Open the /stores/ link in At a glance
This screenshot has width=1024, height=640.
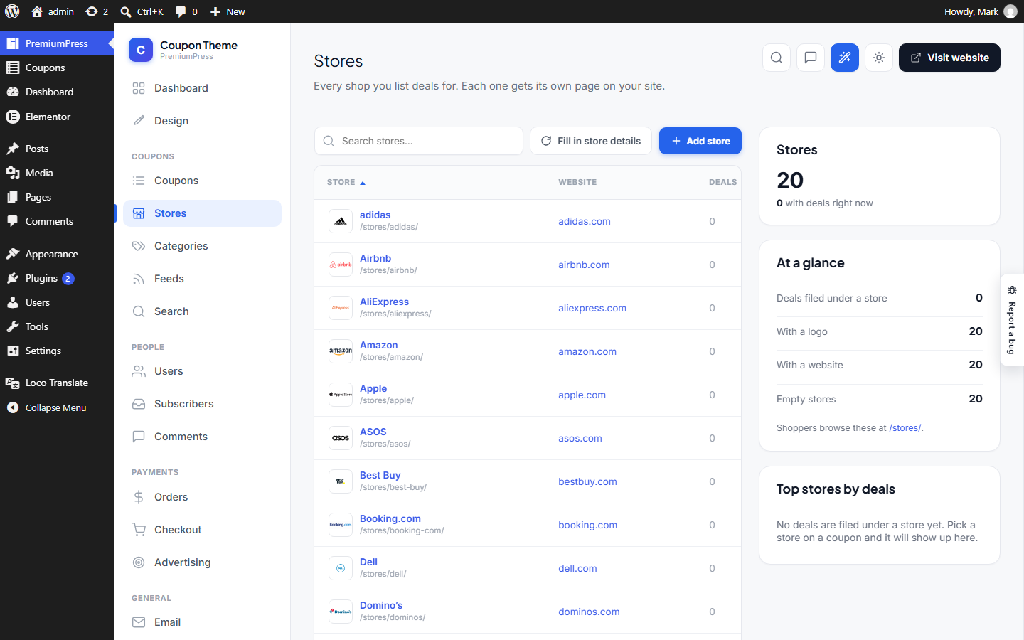[x=905, y=428]
